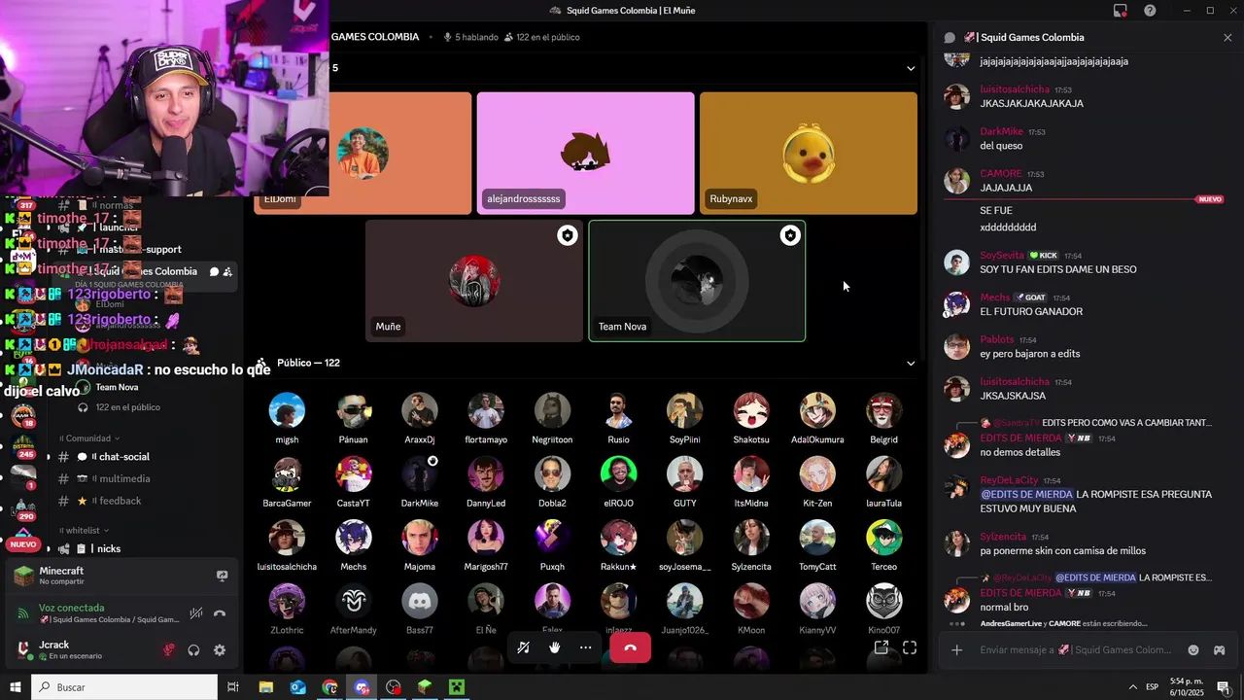Viewport: 1244px width, 700px height.
Task: Open the activities gamepad icon in chat
Action: [x=1219, y=649]
